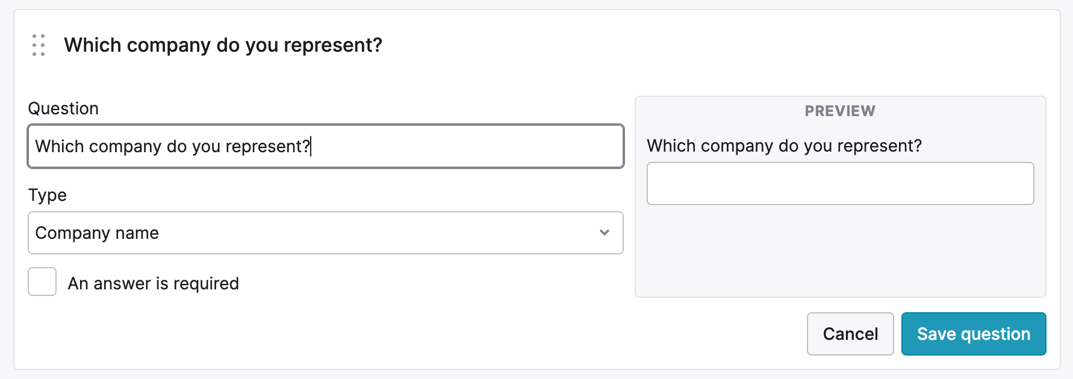This screenshot has width=1073, height=379.
Task: Click the bold question title heading
Action: click(x=223, y=45)
